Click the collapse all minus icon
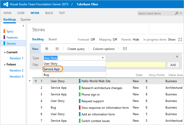The height and width of the screenshot is (125, 184). pyautogui.click(x=57, y=49)
